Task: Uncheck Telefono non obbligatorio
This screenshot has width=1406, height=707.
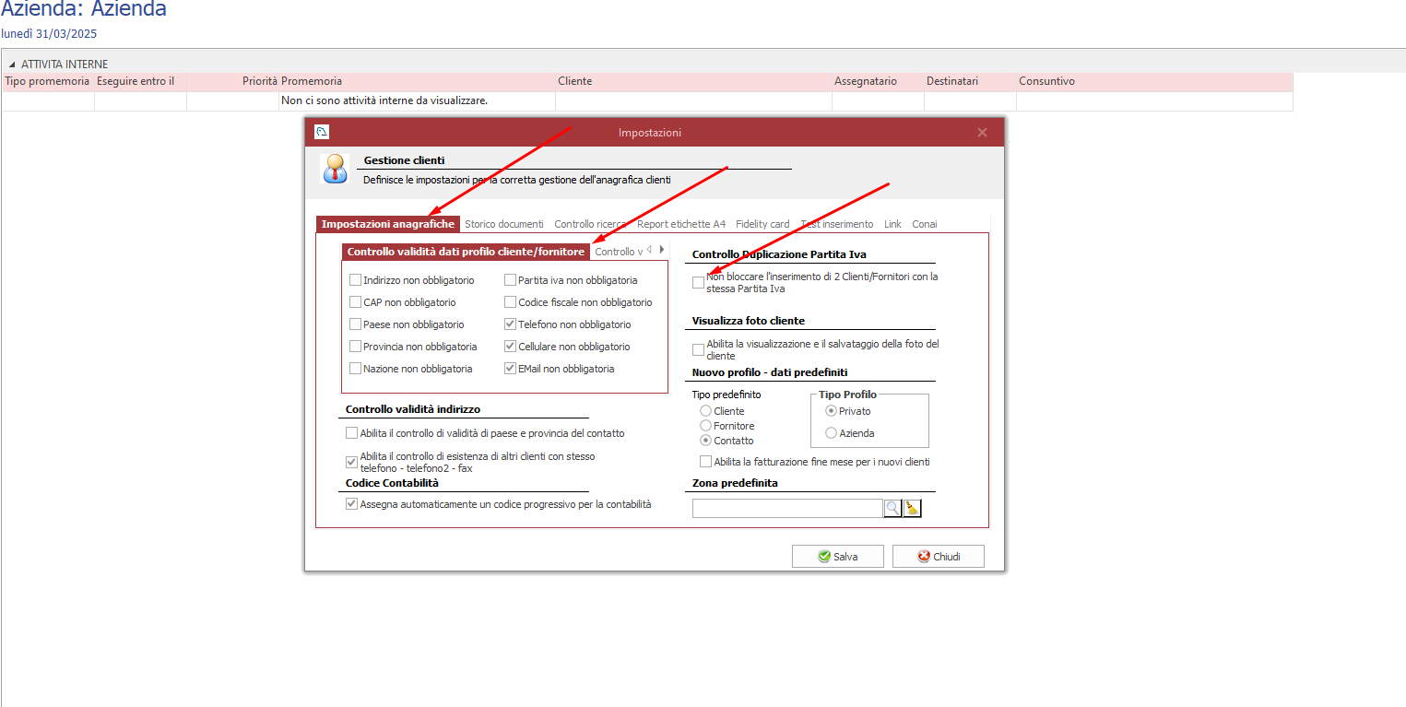Action: [x=511, y=324]
